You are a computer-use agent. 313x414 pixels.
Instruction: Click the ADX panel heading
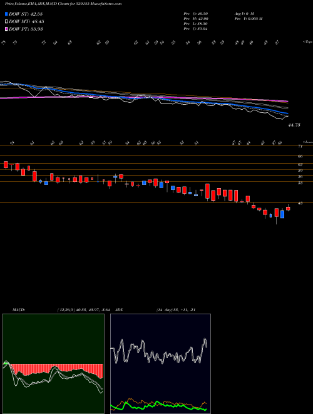coord(120,310)
